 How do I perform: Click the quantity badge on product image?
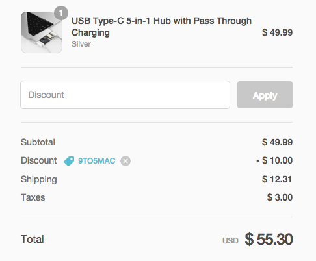coord(61,13)
